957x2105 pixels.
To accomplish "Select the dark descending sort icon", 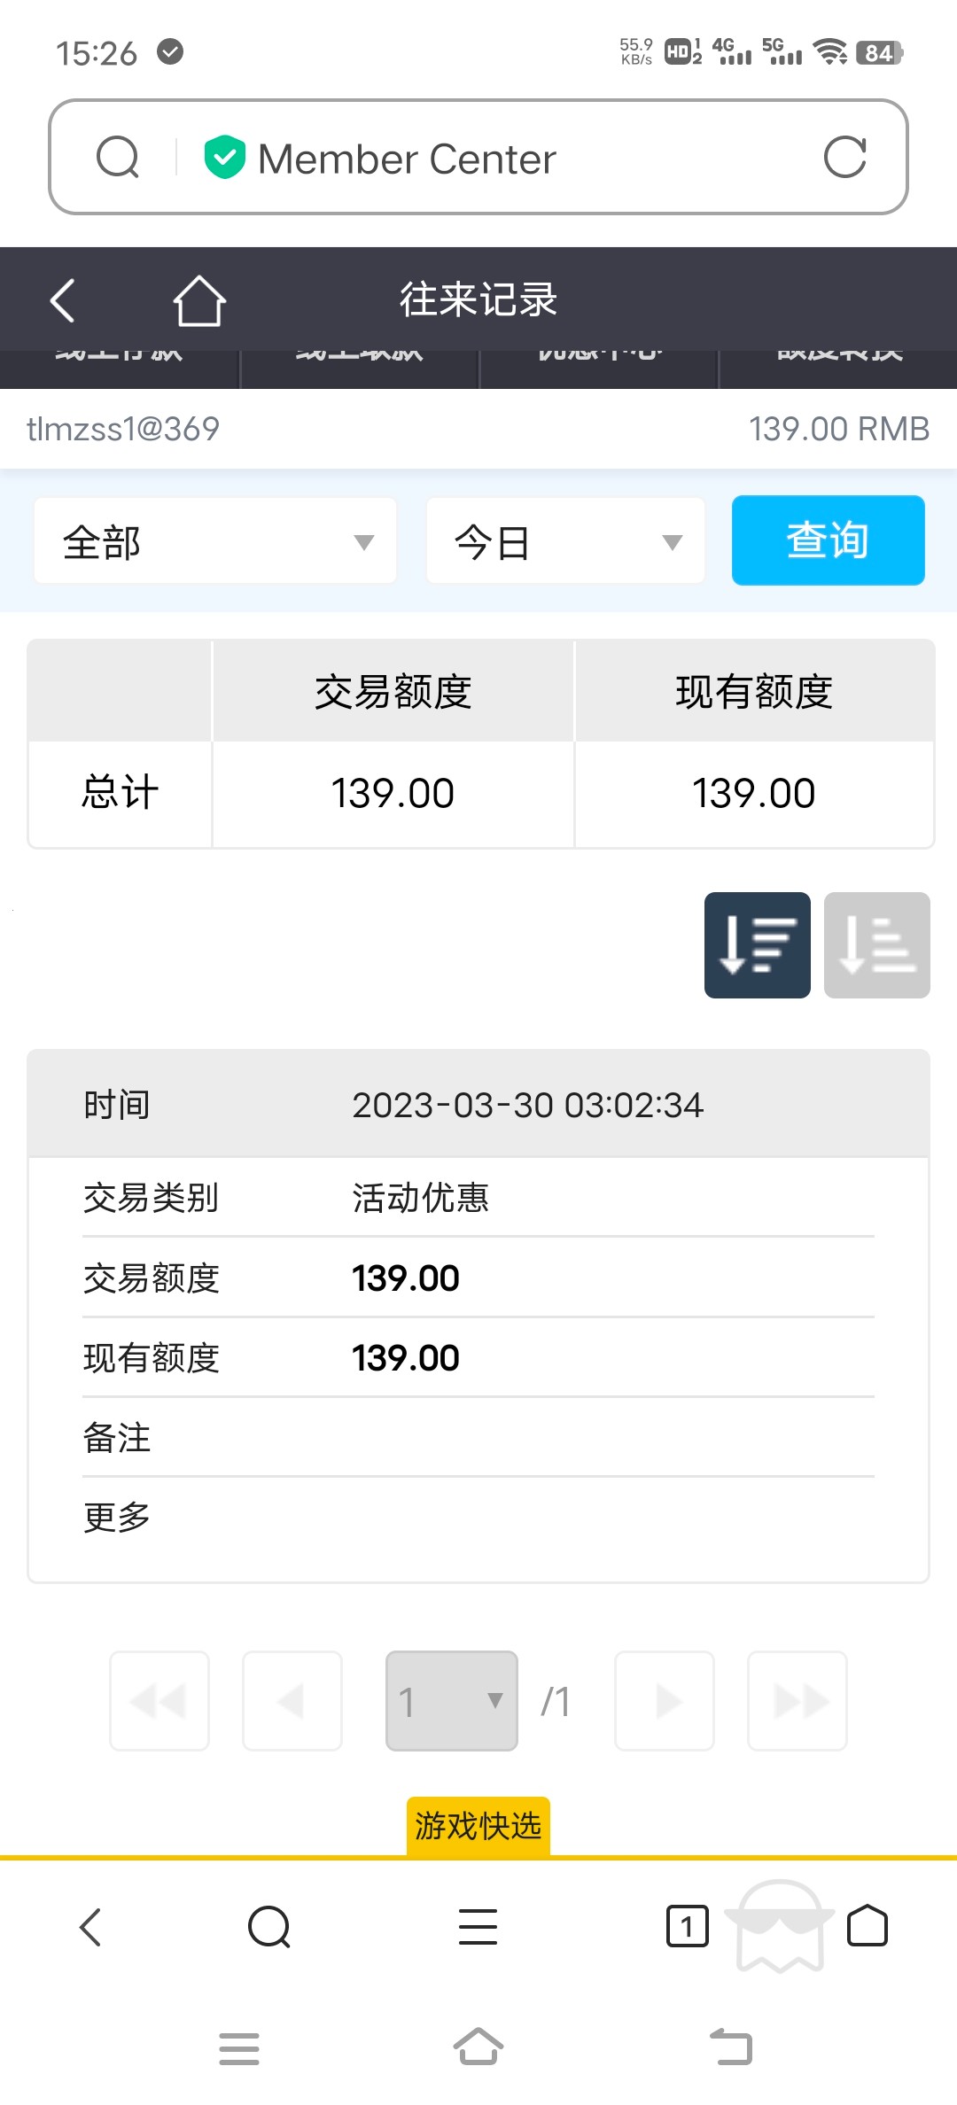I will coord(757,945).
